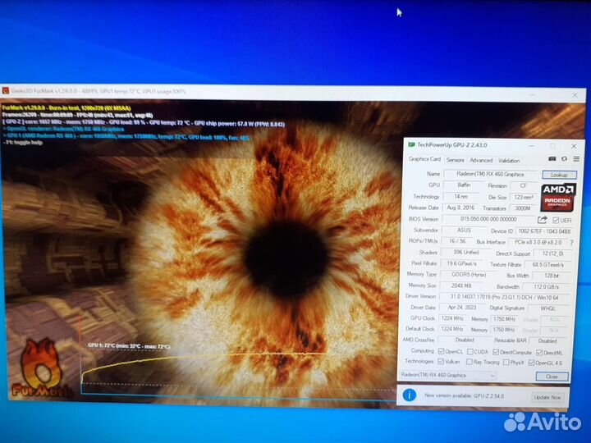Click the GPU-Z refresh icon

pyautogui.click(x=564, y=159)
